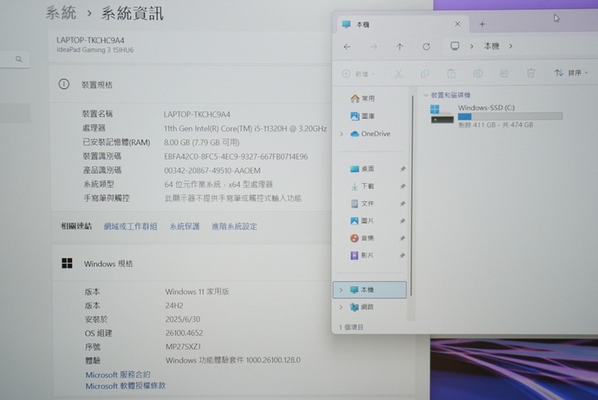Select OneDrive in the sidebar
The width and height of the screenshot is (598, 400).
(x=370, y=134)
